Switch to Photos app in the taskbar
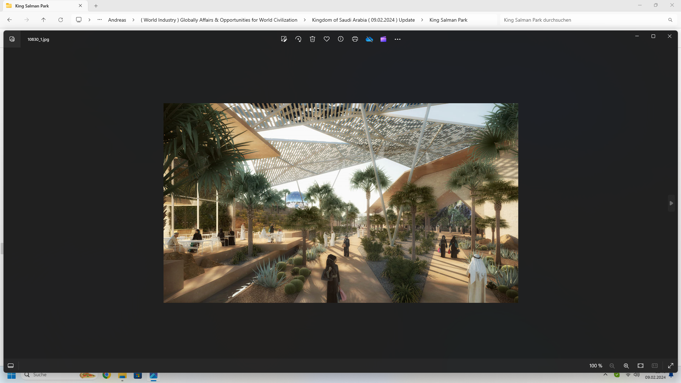Viewport: 681px width, 383px height. point(154,376)
